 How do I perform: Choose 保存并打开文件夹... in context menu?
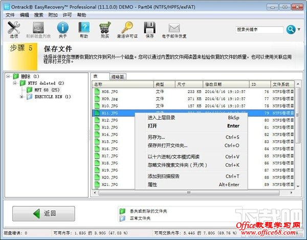(x=191, y=145)
